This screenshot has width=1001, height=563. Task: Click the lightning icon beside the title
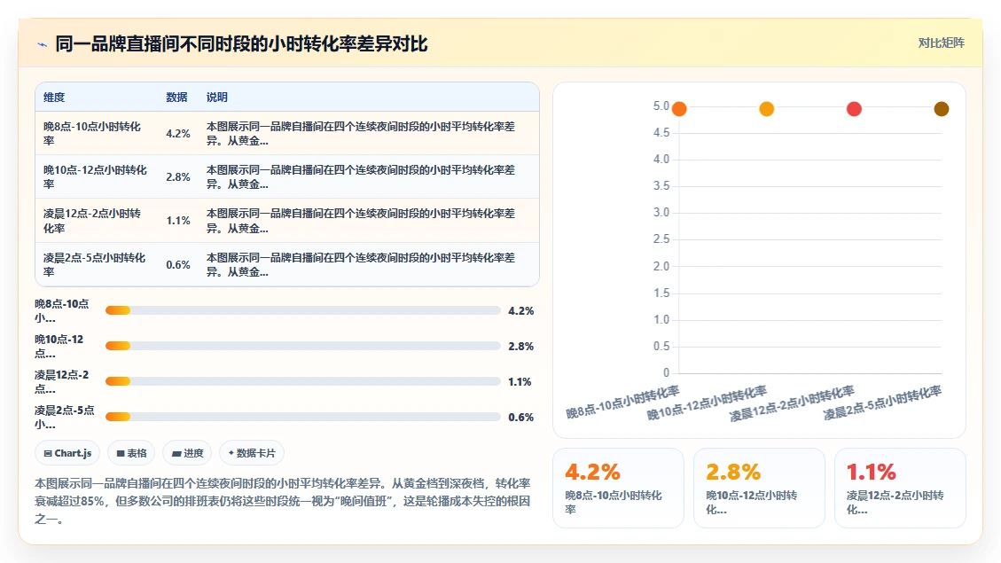(x=43, y=44)
